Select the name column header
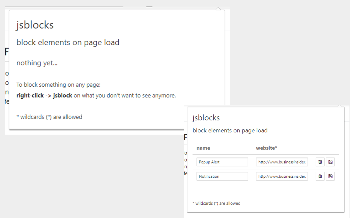The image size is (350, 218). (203, 148)
